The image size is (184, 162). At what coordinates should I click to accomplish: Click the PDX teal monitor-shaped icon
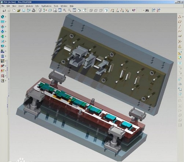(x=3, y=46)
